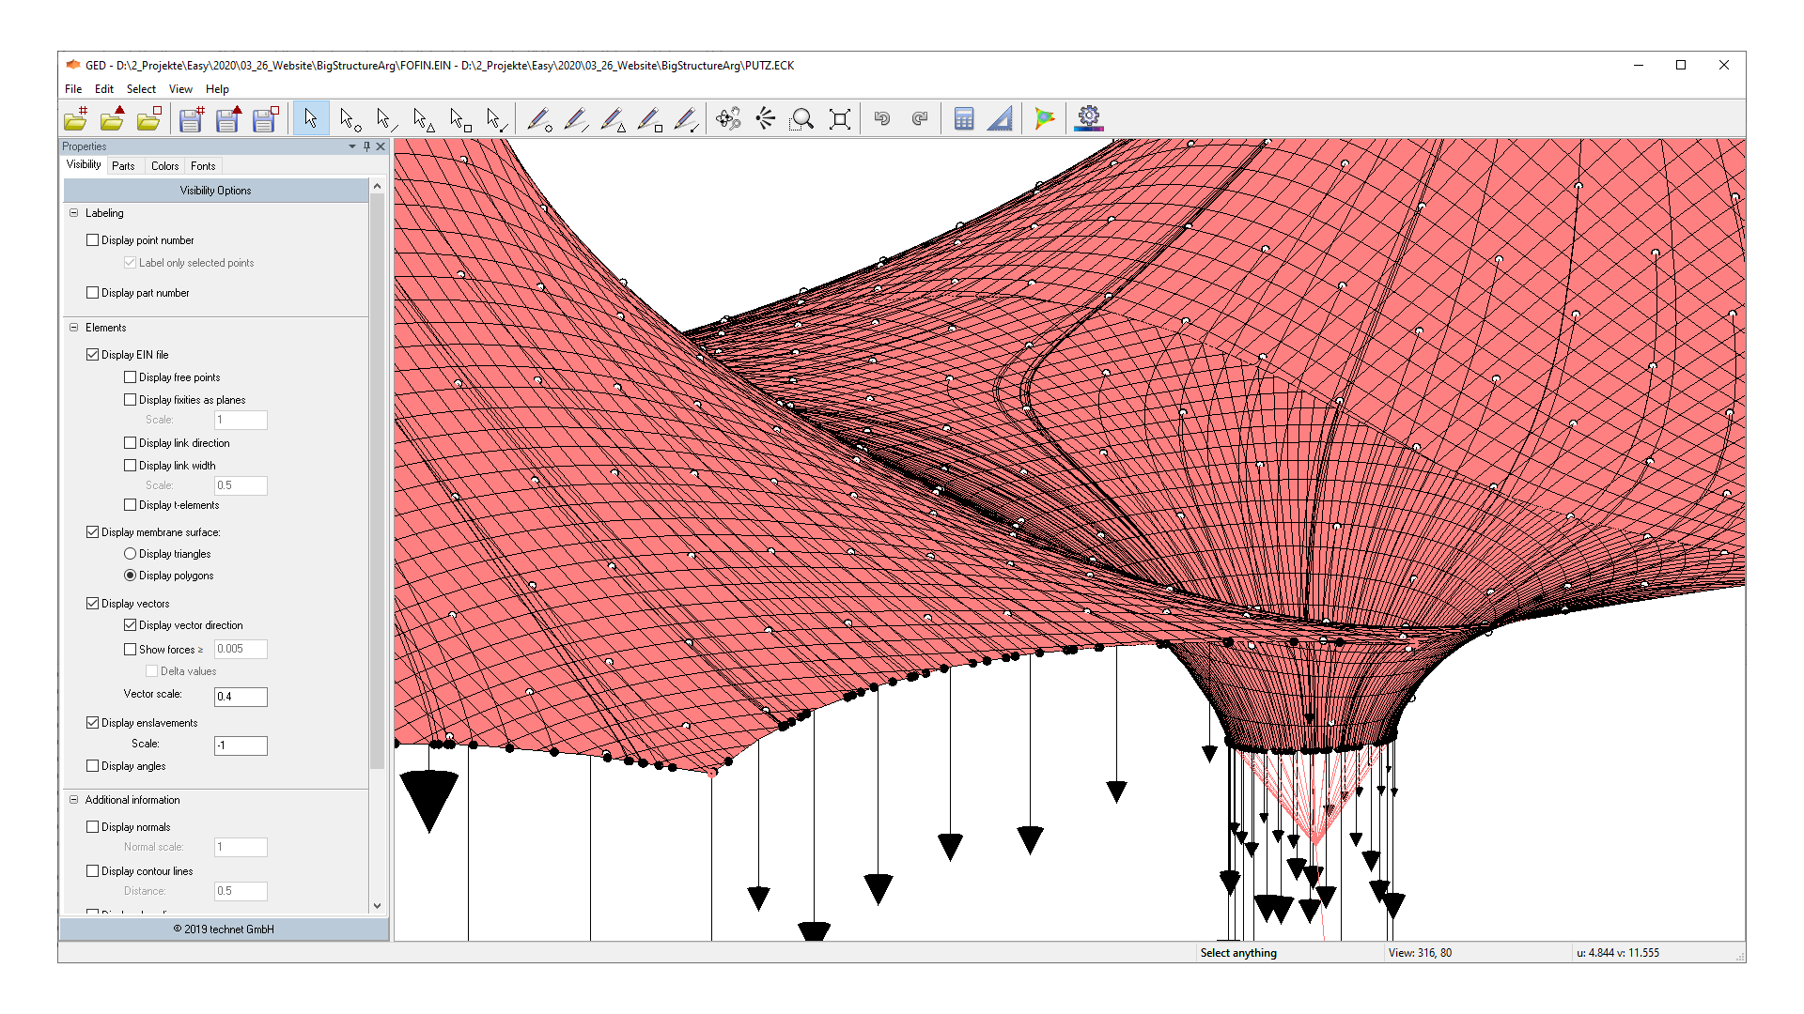Viewport: 1804px width, 1014px height.
Task: Click the Undo arrow icon
Action: 881,118
